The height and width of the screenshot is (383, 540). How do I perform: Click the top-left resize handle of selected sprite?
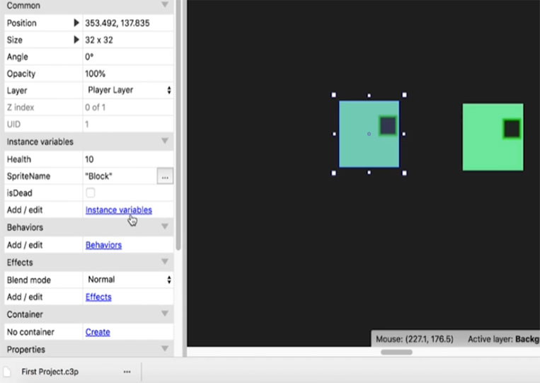(x=334, y=95)
